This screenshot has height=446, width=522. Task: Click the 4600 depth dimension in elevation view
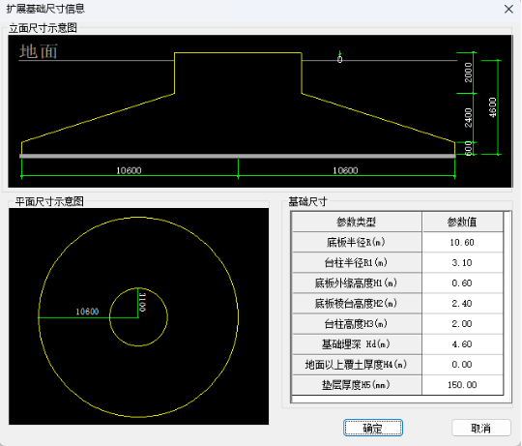(x=493, y=107)
